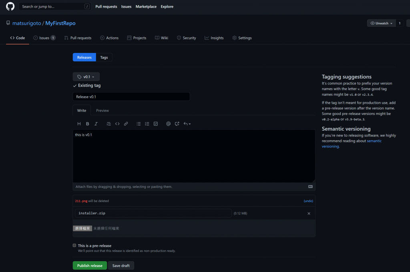Screen dimensions: 410x272
Task: Apply bold formatting
Action: point(88,124)
